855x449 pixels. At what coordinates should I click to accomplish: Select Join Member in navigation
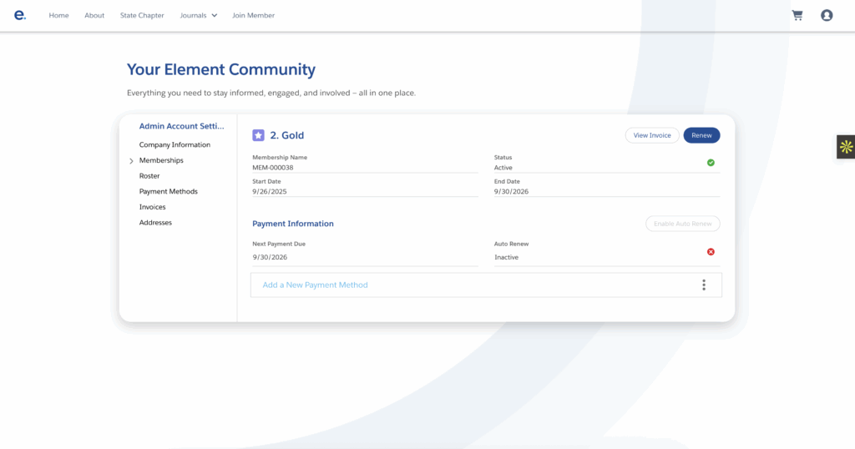pyautogui.click(x=253, y=15)
